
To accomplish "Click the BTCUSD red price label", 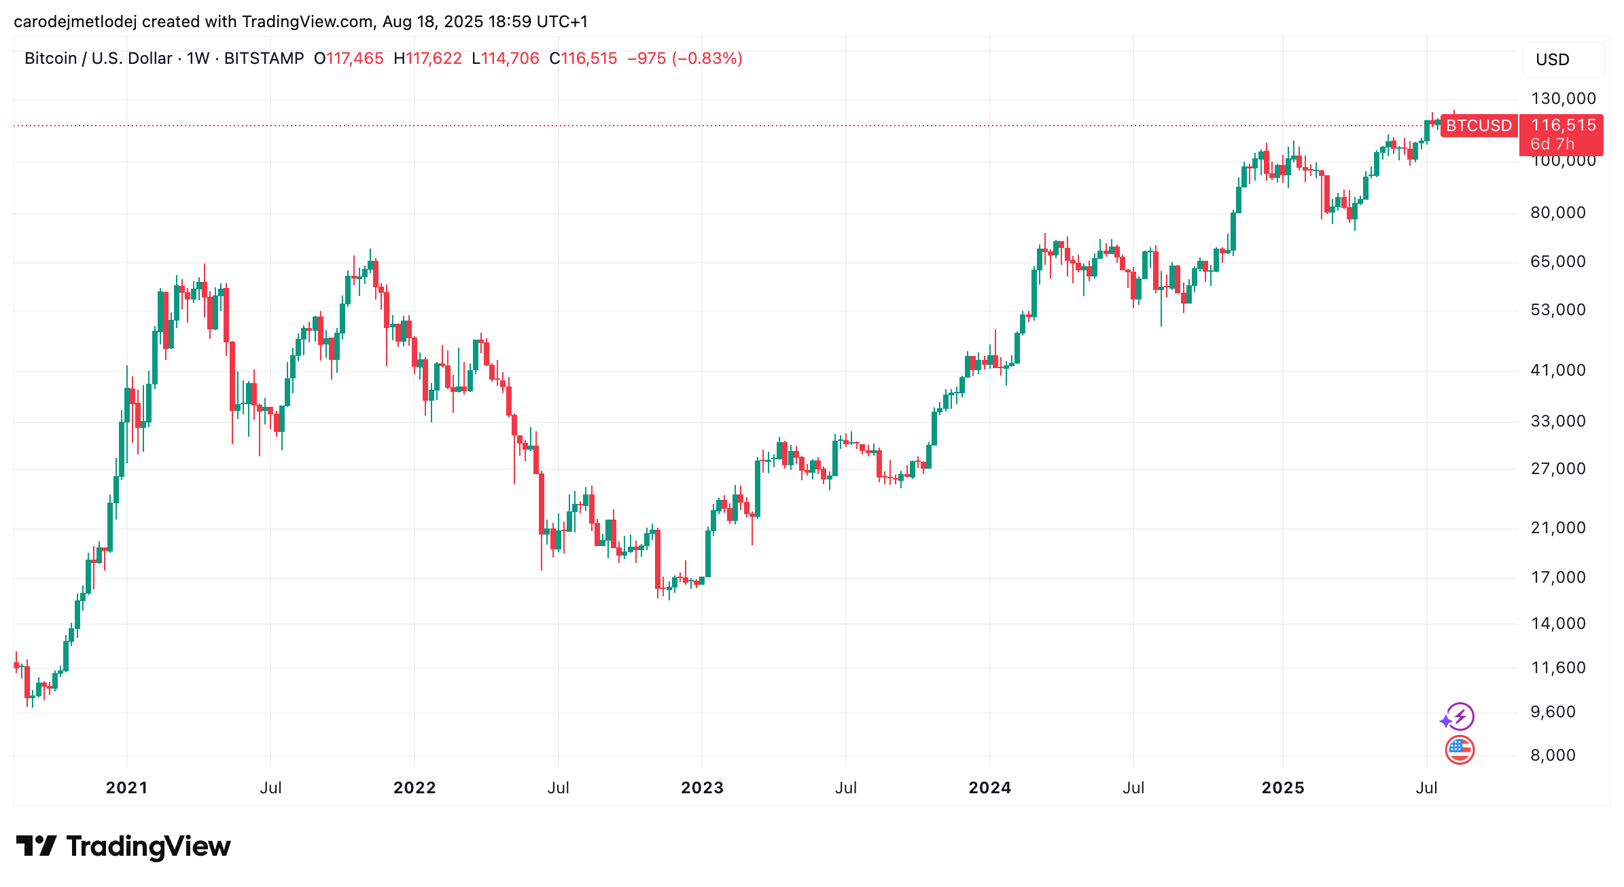I will click(1479, 126).
